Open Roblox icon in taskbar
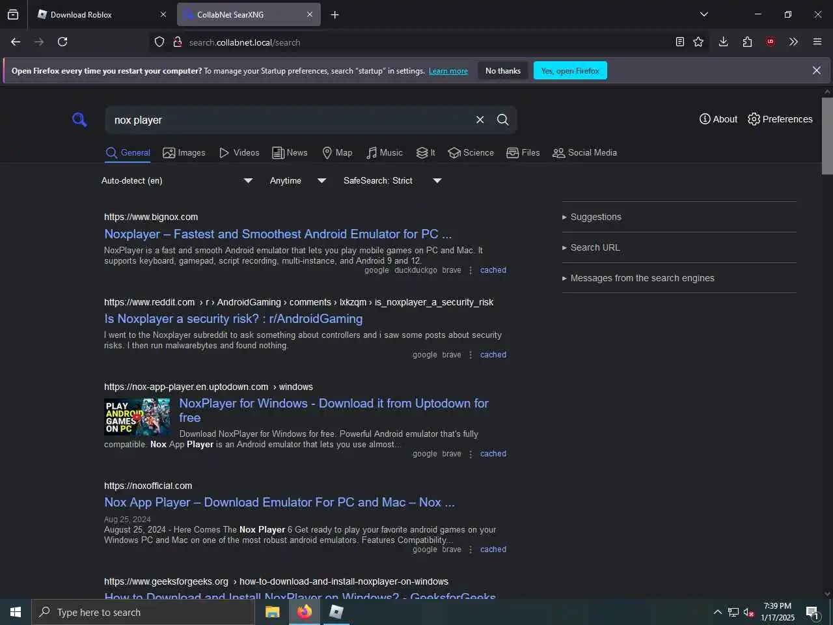 pos(336,612)
